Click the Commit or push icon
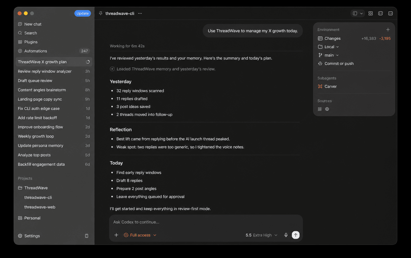411x258 pixels. tap(320, 64)
